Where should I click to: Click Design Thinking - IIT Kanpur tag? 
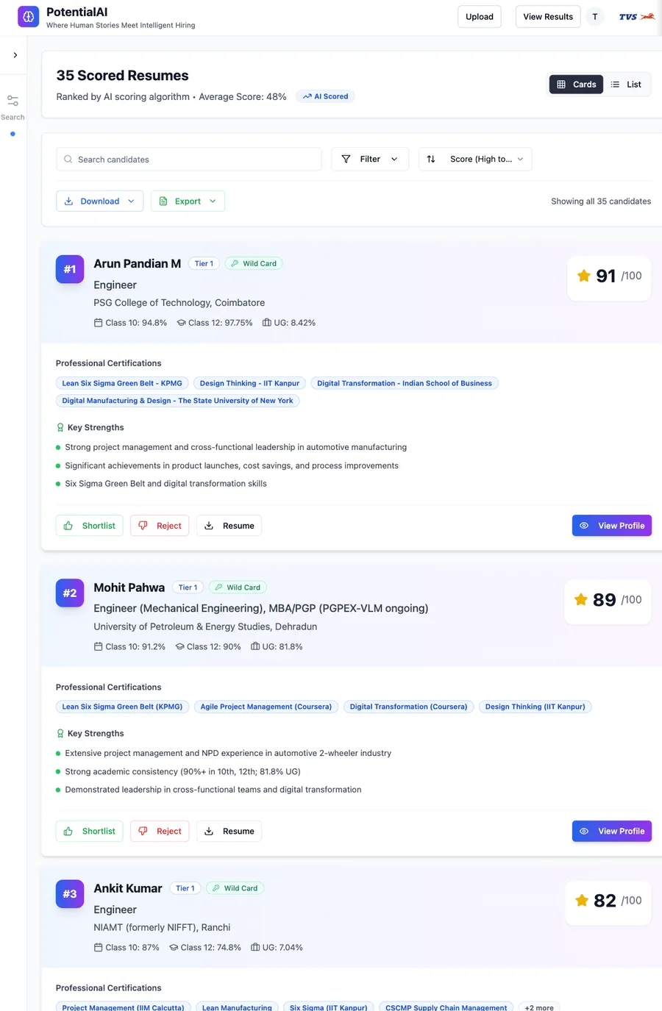[x=249, y=383]
